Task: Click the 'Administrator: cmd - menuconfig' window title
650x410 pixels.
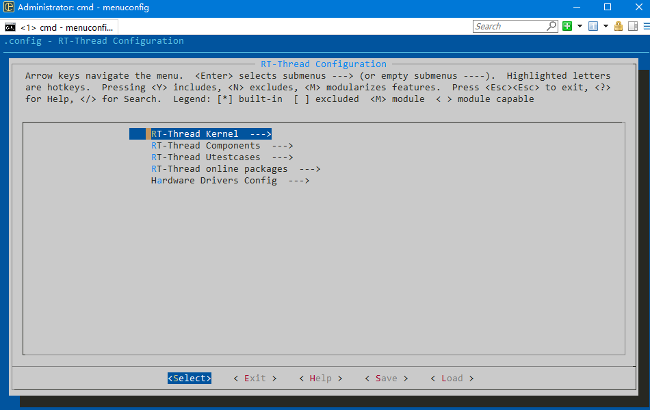Action: pyautogui.click(x=83, y=7)
